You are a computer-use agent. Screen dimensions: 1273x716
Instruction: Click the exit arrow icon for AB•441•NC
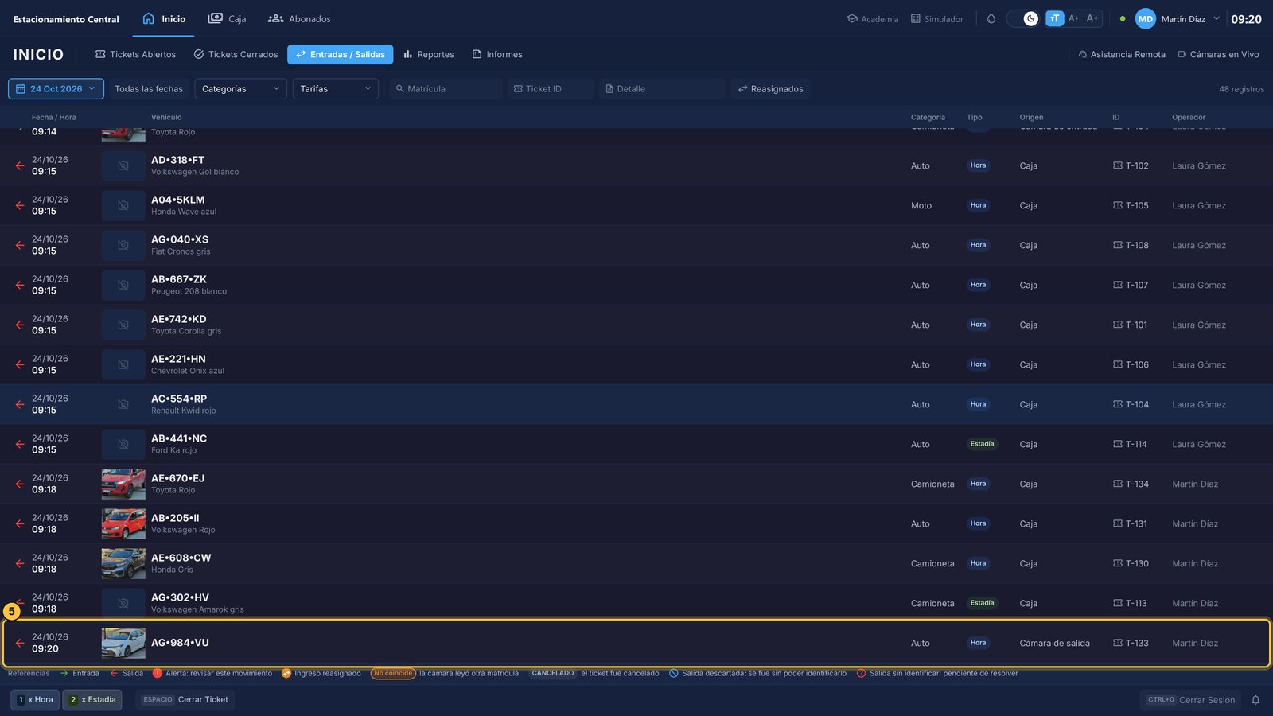[x=20, y=444]
